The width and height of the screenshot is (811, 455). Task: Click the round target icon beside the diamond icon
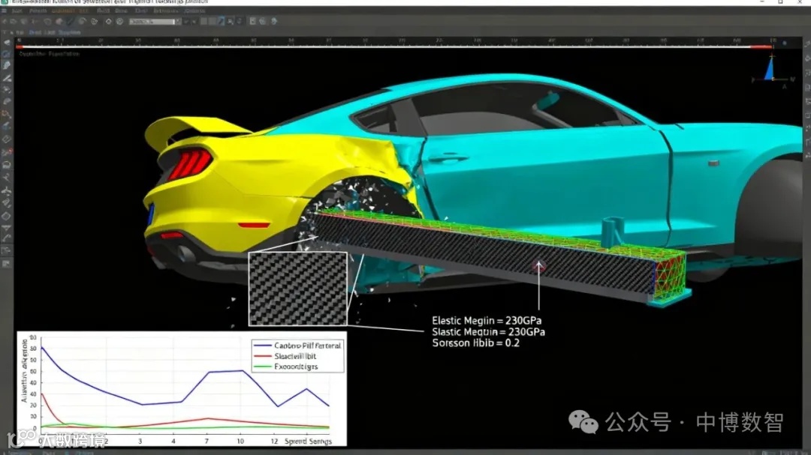coord(120,22)
